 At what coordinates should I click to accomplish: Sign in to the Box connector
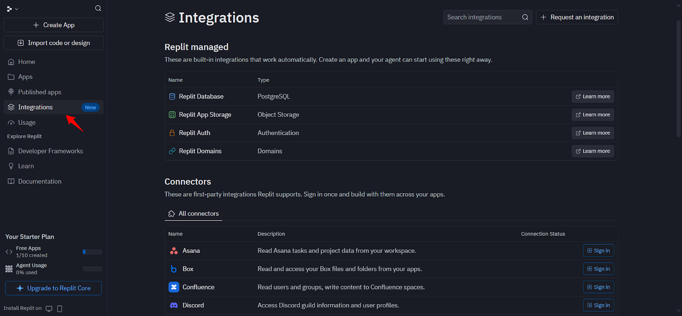tap(598, 269)
